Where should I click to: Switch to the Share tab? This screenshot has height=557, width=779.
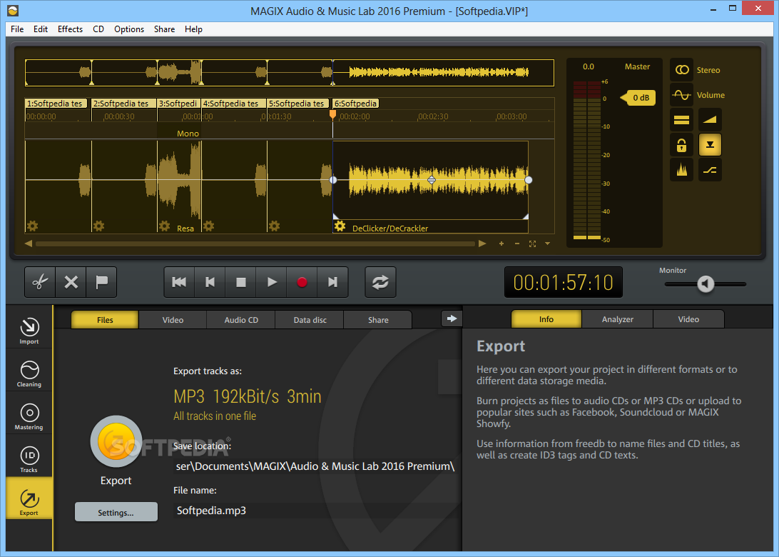tap(378, 320)
